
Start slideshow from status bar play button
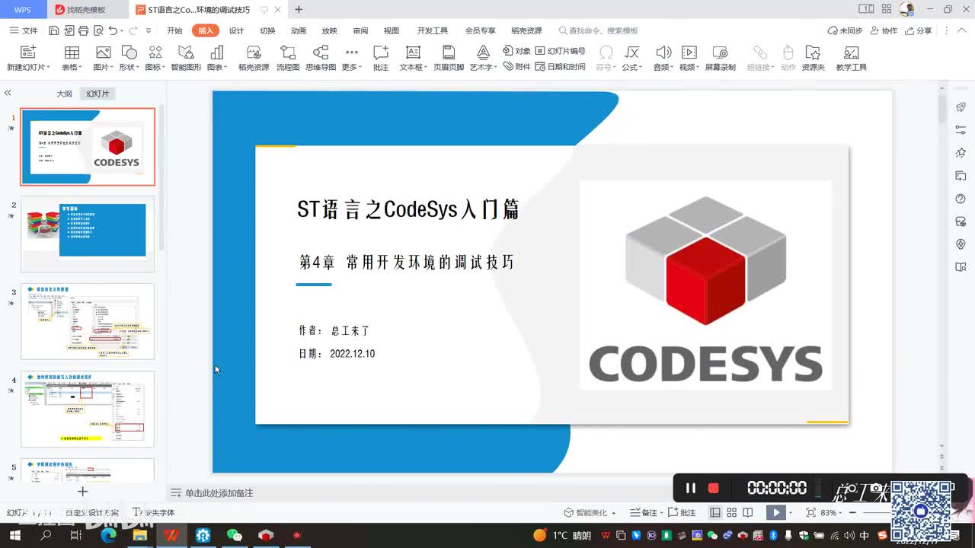coord(775,512)
